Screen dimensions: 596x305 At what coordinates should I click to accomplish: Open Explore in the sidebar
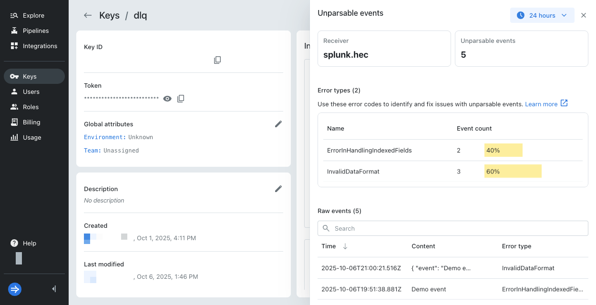(33, 15)
